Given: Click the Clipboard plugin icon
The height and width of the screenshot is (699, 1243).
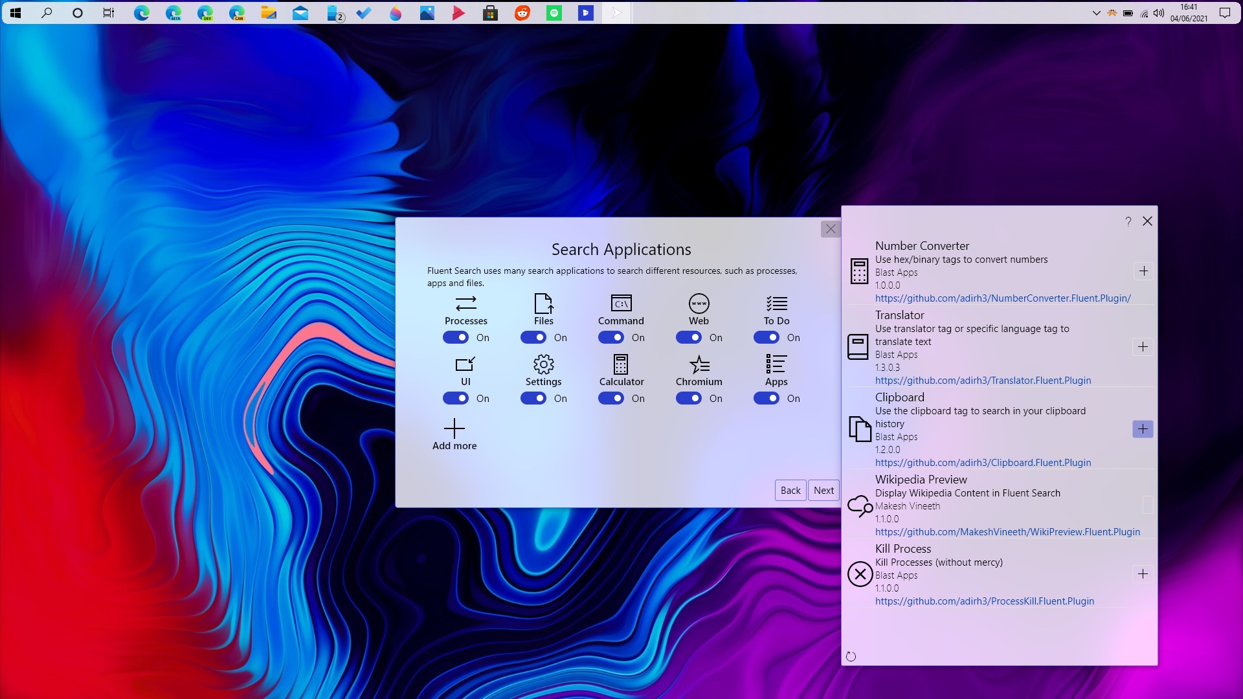Looking at the screenshot, I should point(860,429).
